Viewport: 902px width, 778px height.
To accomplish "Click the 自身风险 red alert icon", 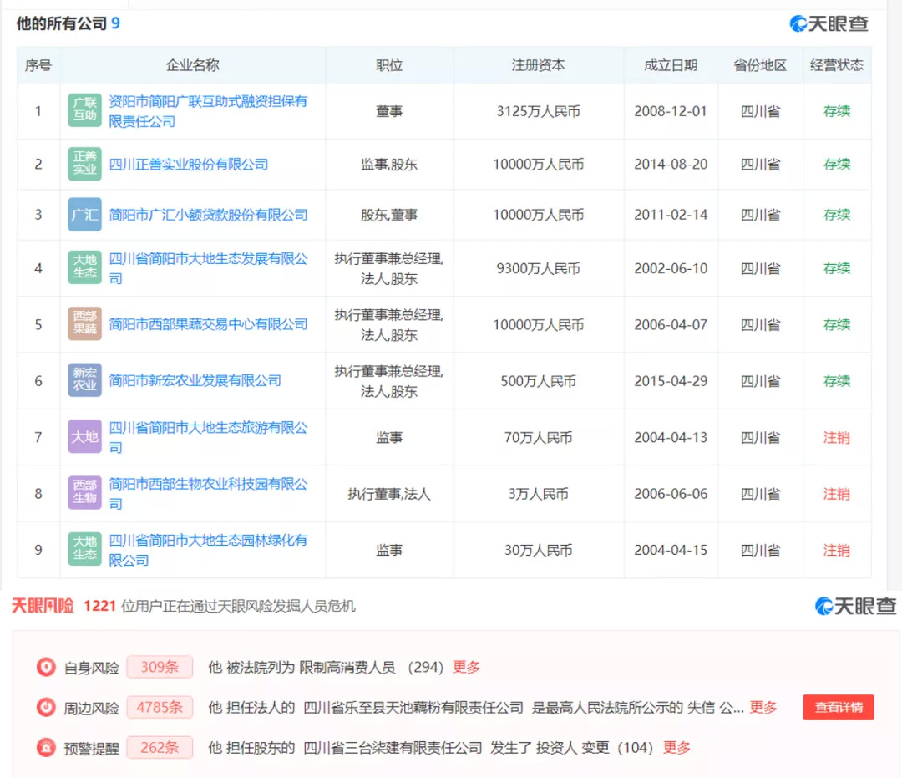I will pyautogui.click(x=46, y=667).
